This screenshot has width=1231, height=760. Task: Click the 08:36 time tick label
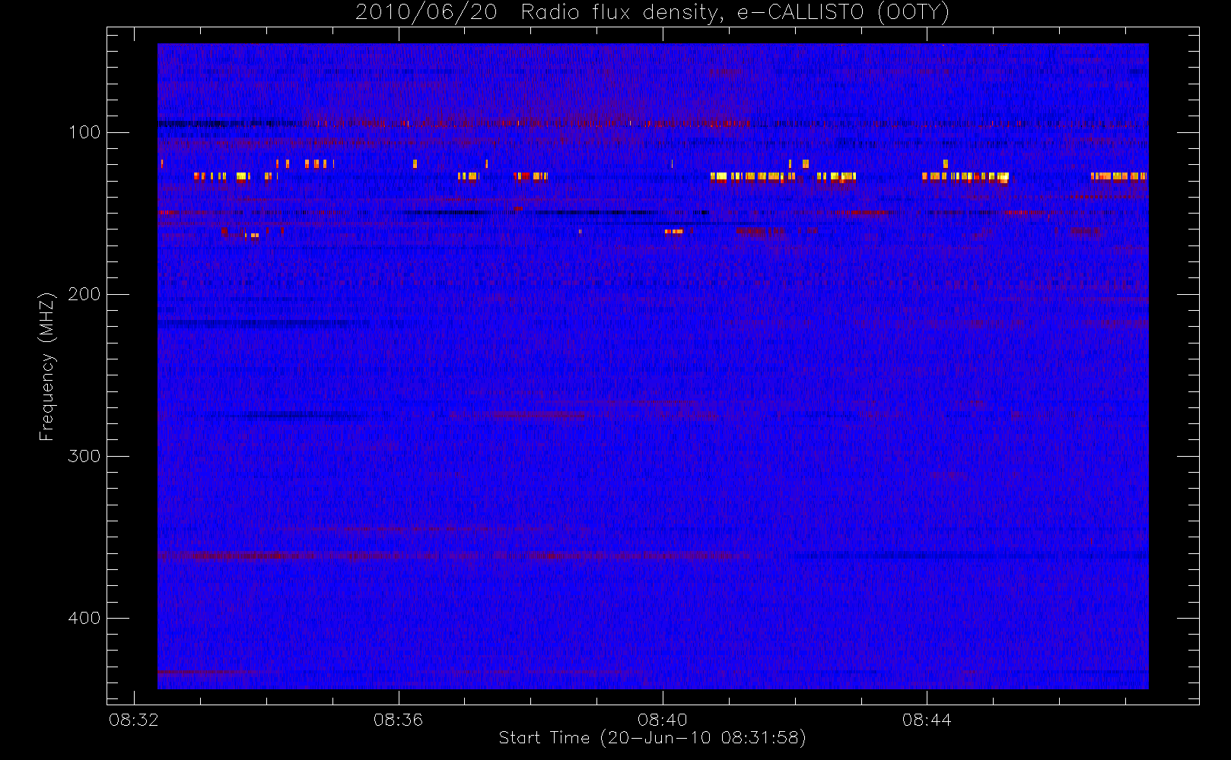click(x=398, y=720)
